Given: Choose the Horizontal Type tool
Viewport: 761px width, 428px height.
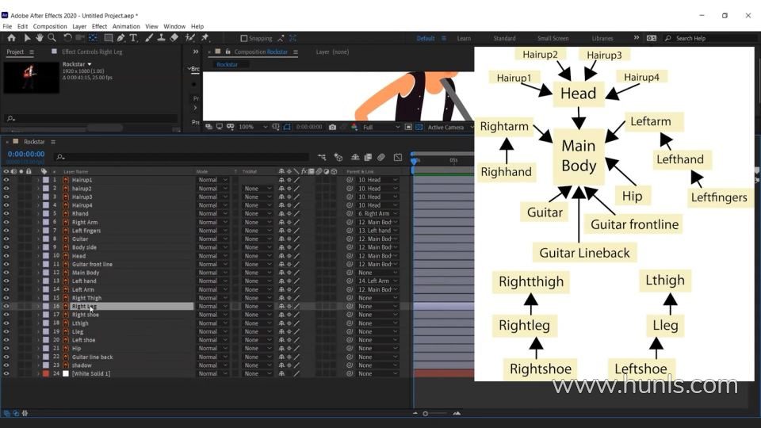Looking at the screenshot, I should coord(133,37).
